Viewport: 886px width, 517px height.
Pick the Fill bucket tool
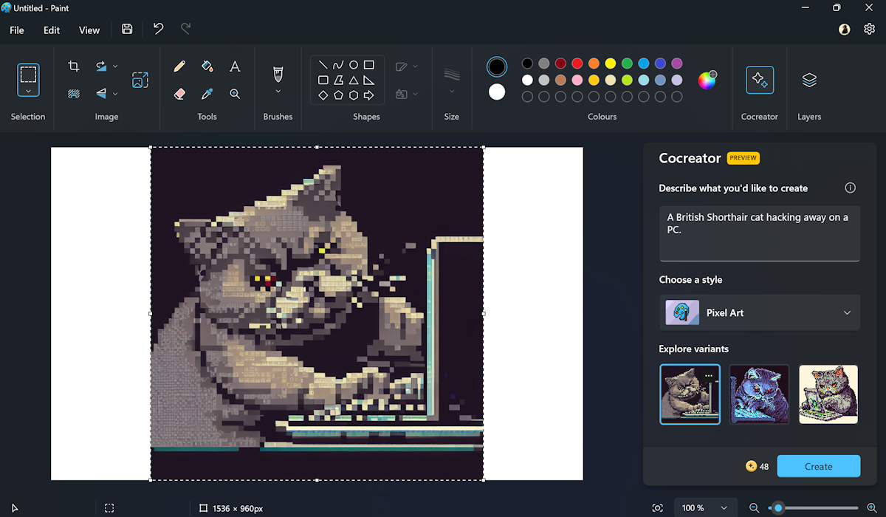[x=207, y=66]
